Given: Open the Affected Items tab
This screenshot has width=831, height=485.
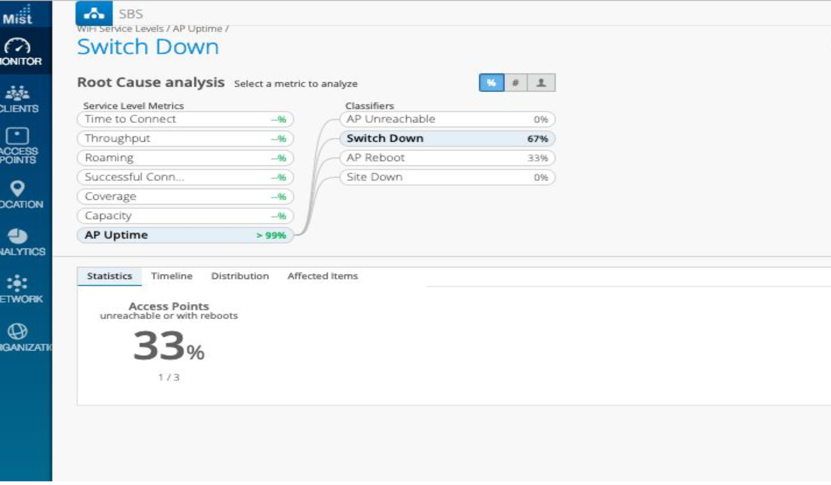Looking at the screenshot, I should [322, 276].
